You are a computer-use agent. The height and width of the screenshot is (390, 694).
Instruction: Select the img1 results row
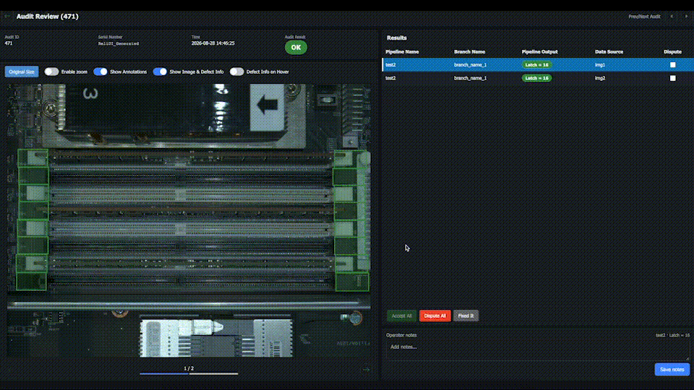click(538, 64)
